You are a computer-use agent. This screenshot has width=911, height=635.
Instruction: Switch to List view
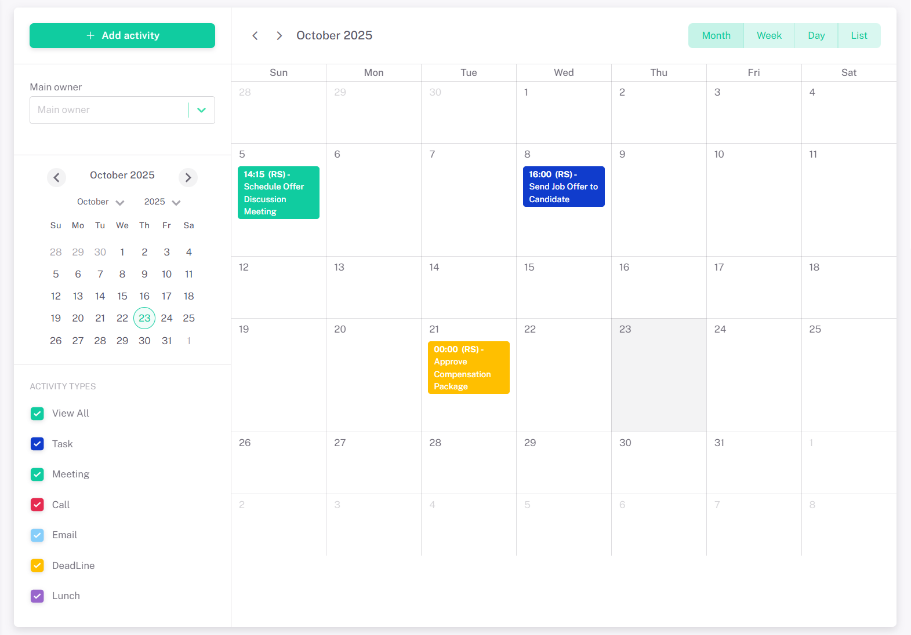coord(859,36)
